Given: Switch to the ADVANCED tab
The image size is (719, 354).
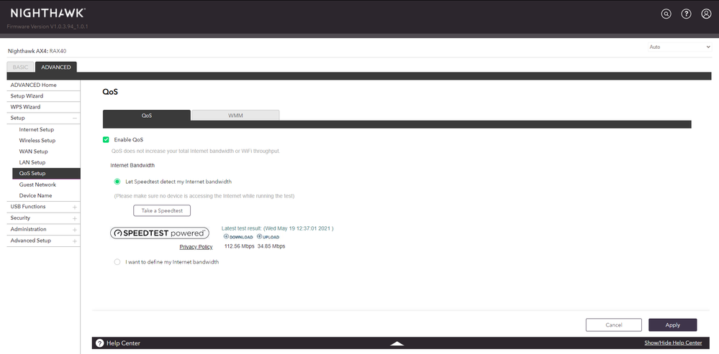Looking at the screenshot, I should tap(56, 67).
